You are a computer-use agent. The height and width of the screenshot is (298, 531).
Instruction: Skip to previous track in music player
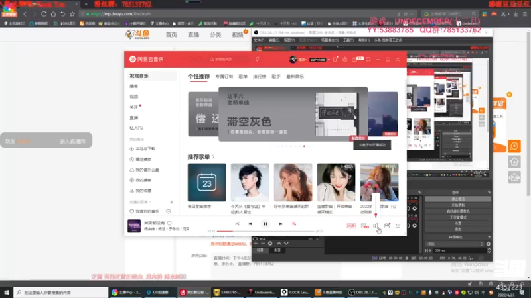[x=250, y=224]
